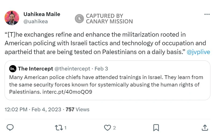Click the share upload icon
The width and height of the screenshot is (215, 134).
coord(205,128)
